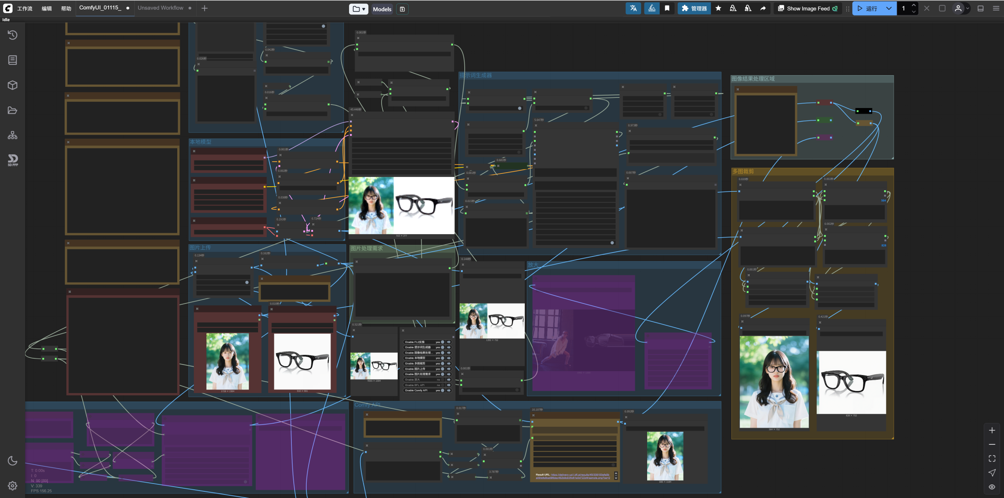Increase the batch count stepper
Screen dimensions: 1004x498
914,5
